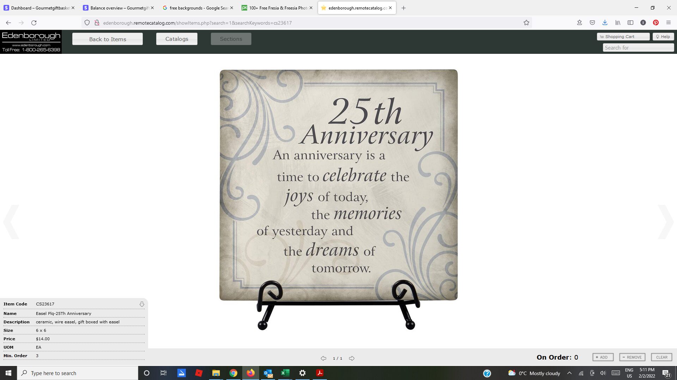
Task: Open Excel from the Windows taskbar
Action: click(x=285, y=373)
